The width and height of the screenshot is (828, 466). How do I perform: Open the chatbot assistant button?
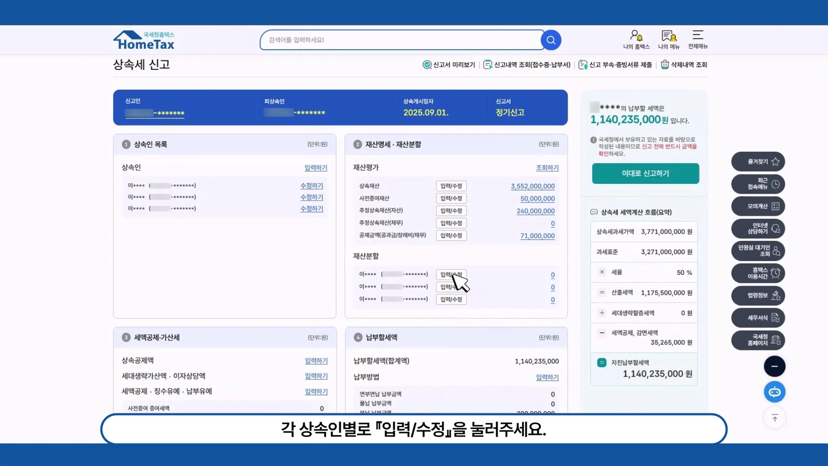tap(775, 392)
